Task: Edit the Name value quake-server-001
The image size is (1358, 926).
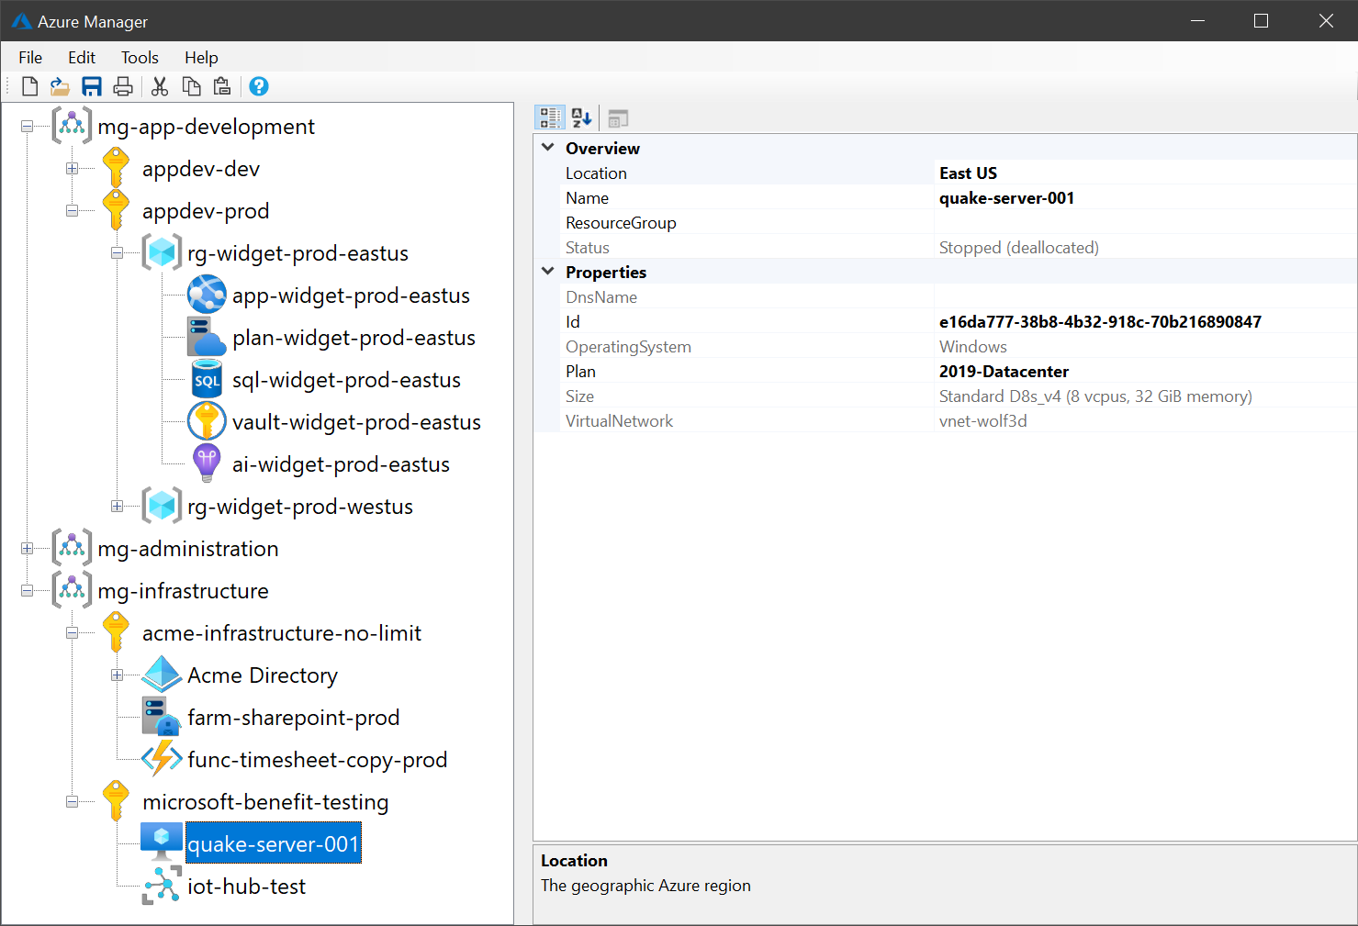Action: pyautogui.click(x=1145, y=197)
